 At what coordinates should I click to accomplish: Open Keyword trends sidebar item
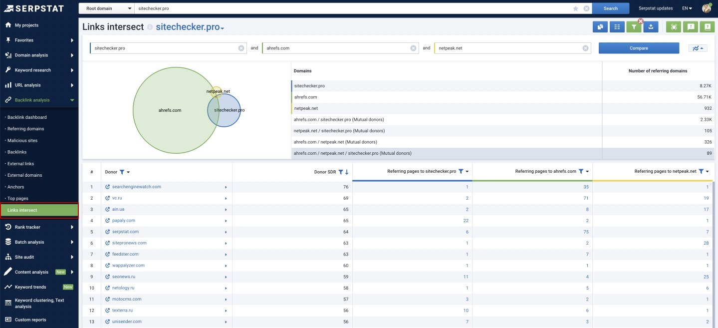pos(39,287)
